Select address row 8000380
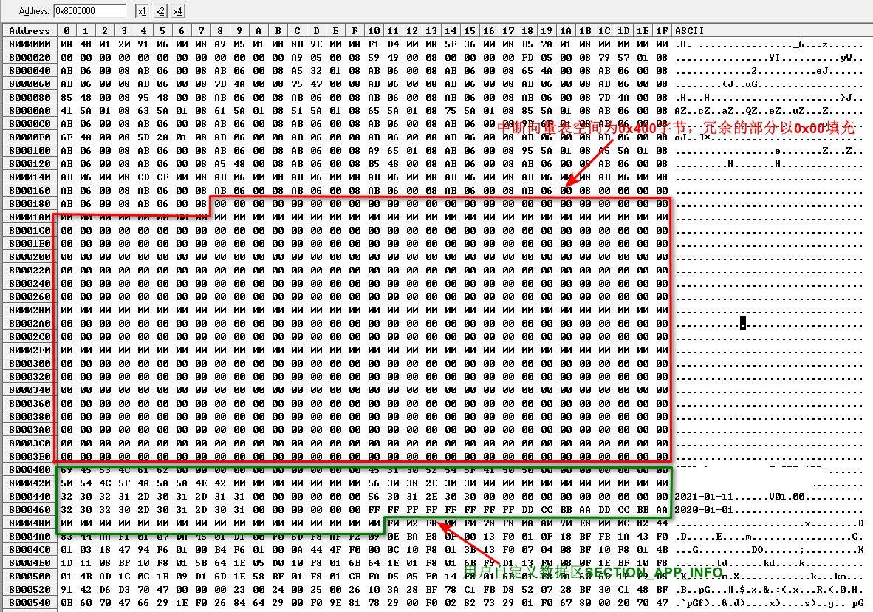The width and height of the screenshot is (873, 612). pyautogui.click(x=30, y=417)
